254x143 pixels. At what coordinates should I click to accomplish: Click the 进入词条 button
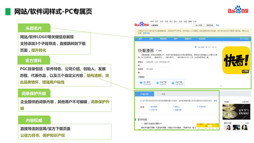[x=199, y=25]
